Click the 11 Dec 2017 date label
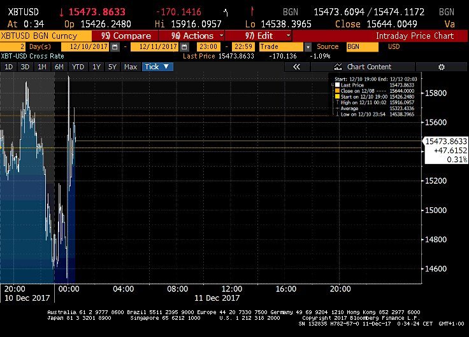469x337 pixels. coord(217,298)
